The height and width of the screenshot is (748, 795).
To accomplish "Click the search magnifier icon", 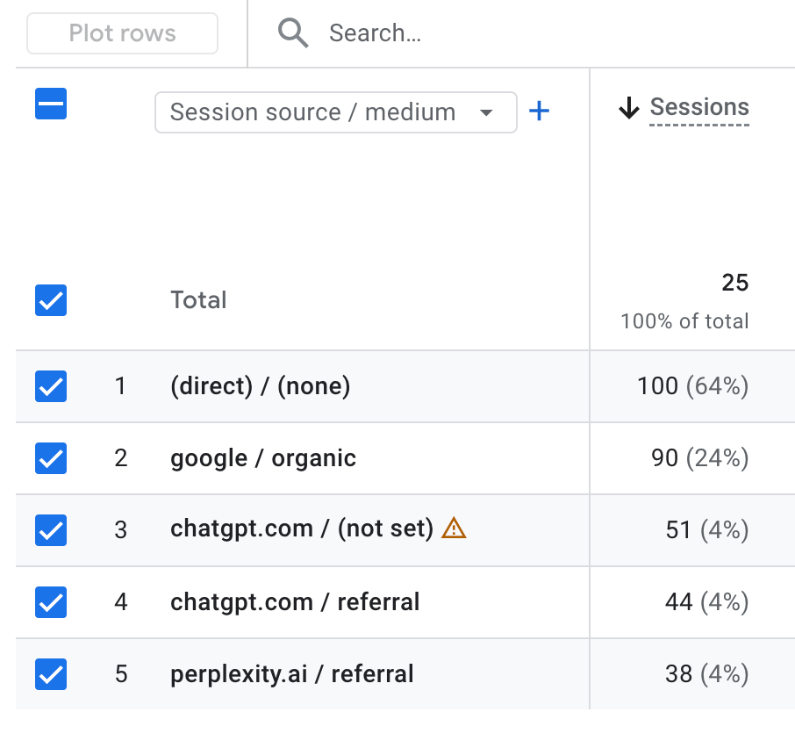I will [293, 33].
